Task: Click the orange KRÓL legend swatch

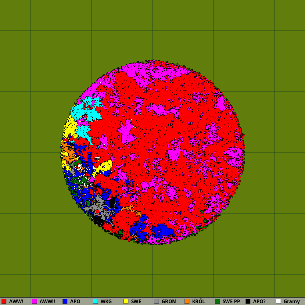Action: pos(187,301)
